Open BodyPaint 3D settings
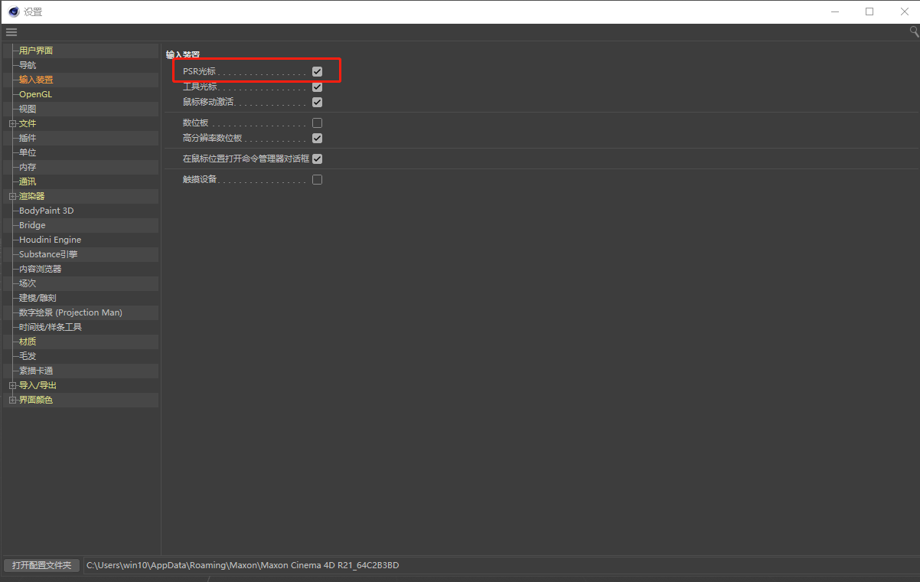 tap(47, 211)
